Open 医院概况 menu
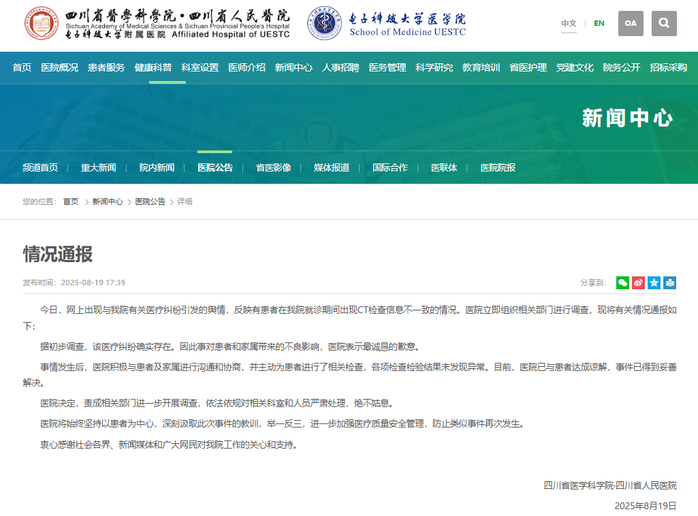Screen dimensions: 698x516 click(60, 67)
